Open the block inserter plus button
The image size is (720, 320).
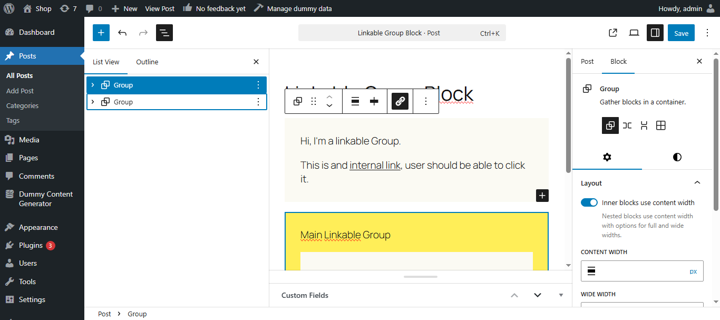pyautogui.click(x=101, y=33)
